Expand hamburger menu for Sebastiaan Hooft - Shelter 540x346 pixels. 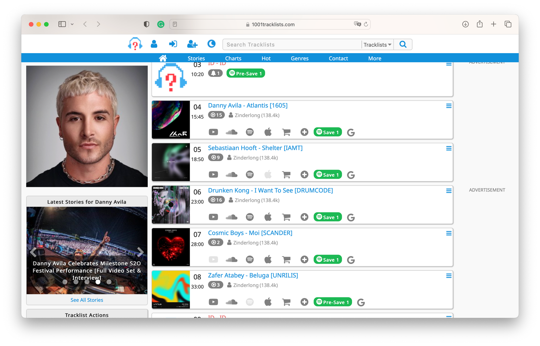click(449, 148)
